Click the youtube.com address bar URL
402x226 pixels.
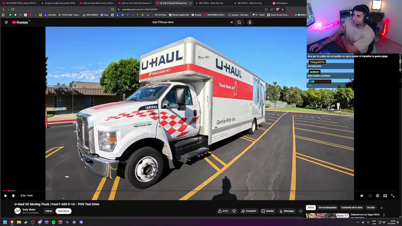(140, 9)
